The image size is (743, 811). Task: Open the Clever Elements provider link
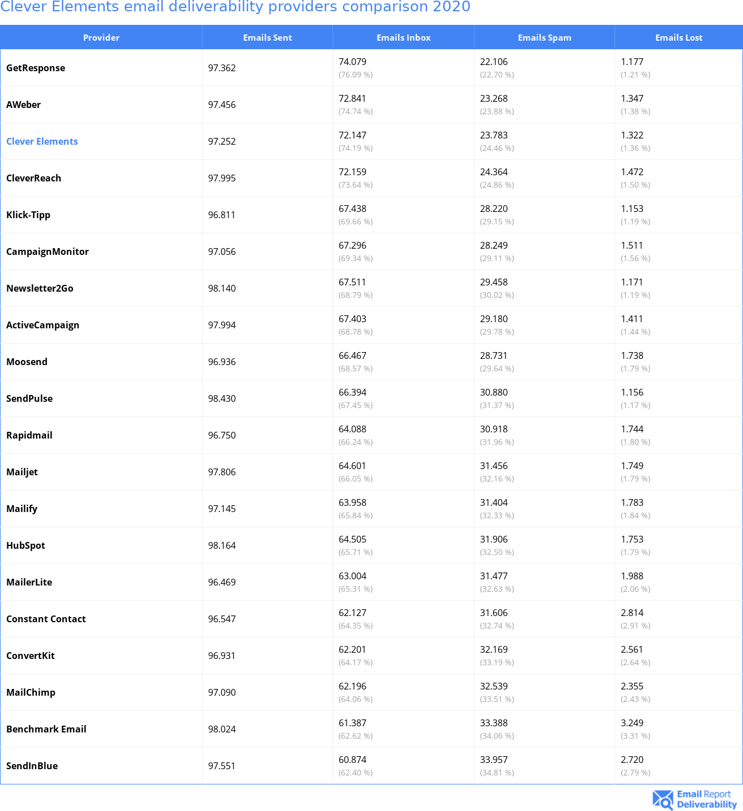click(42, 141)
